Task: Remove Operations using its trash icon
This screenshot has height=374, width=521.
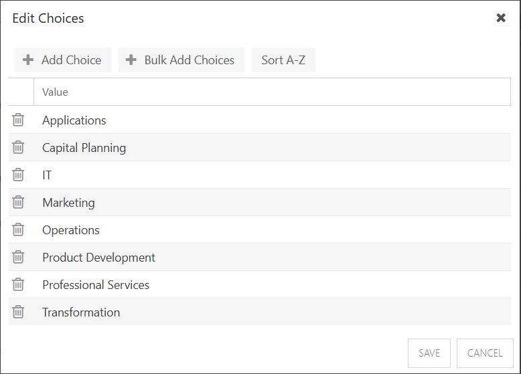Action: [x=18, y=229]
